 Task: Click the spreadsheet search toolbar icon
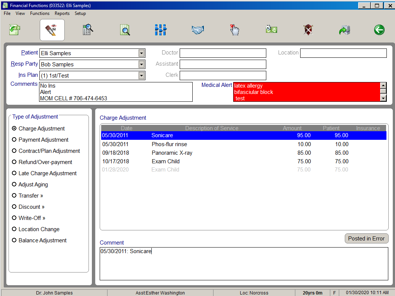[125, 30]
